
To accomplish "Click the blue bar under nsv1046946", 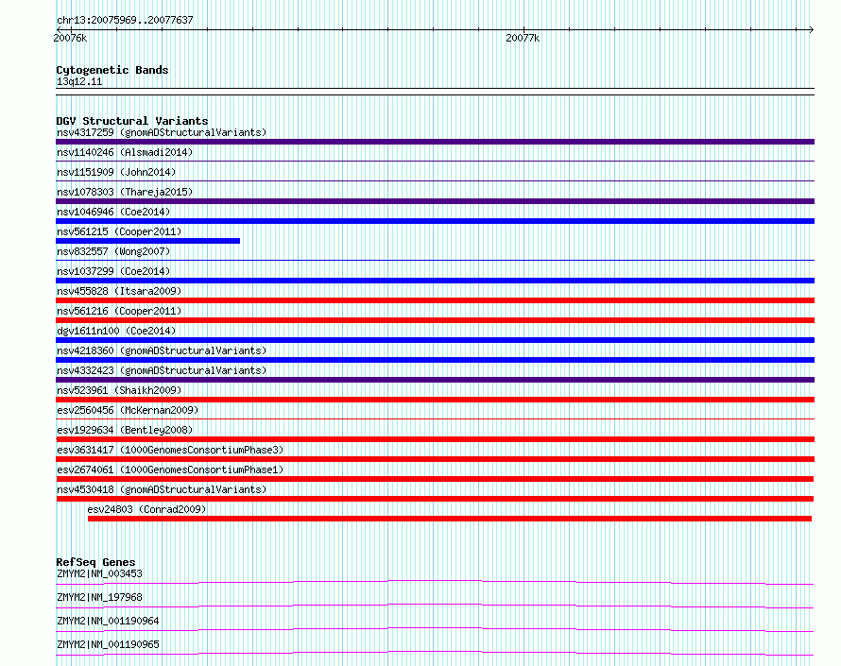I will (435, 221).
